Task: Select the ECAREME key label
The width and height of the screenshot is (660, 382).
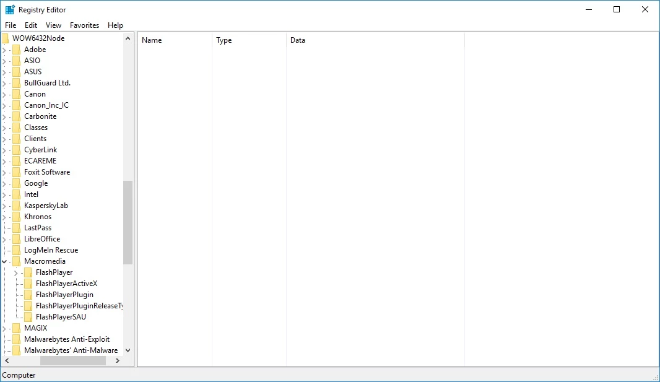Action: point(40,161)
